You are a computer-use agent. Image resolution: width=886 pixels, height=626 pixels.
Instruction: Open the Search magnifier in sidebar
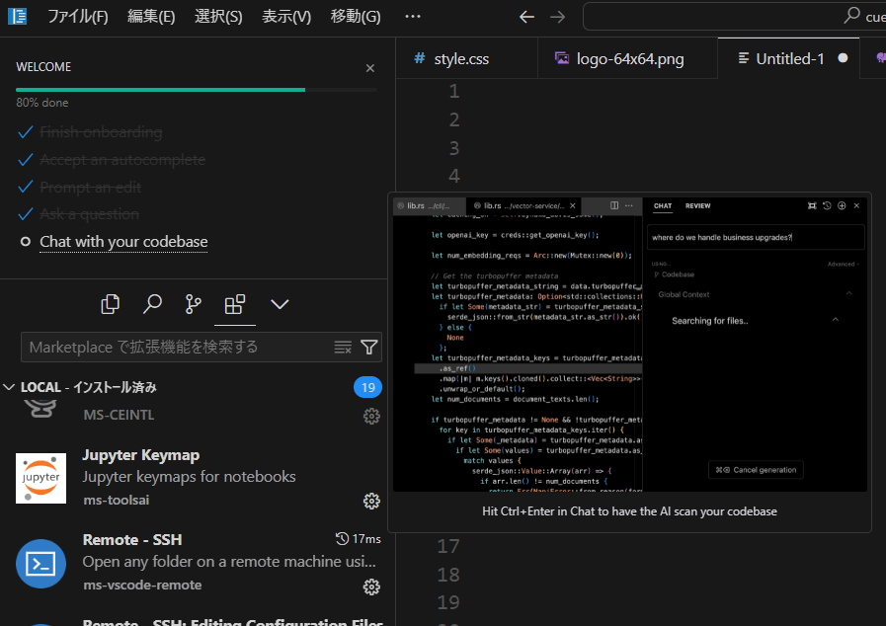pyautogui.click(x=152, y=304)
